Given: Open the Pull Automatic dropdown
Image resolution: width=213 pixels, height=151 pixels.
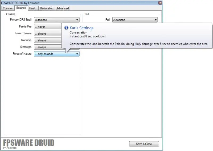Looking at the screenshot, I should (x=135, y=20).
